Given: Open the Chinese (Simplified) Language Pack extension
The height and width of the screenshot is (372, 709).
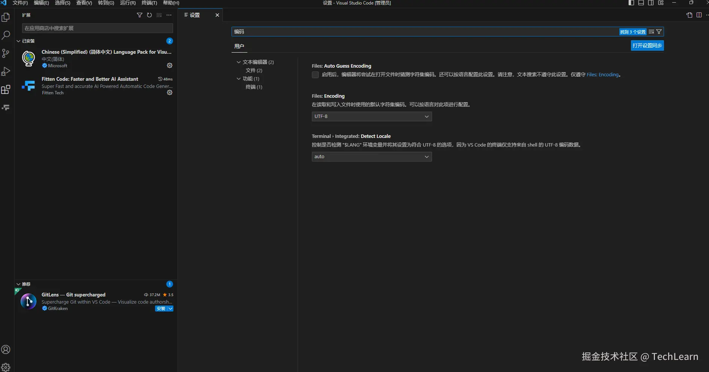Looking at the screenshot, I should pyautogui.click(x=96, y=59).
